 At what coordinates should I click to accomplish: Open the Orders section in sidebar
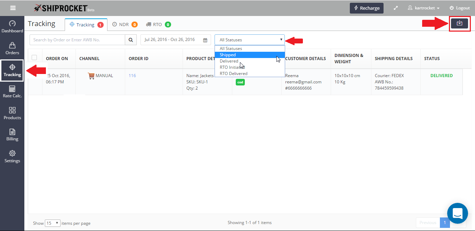tap(12, 49)
